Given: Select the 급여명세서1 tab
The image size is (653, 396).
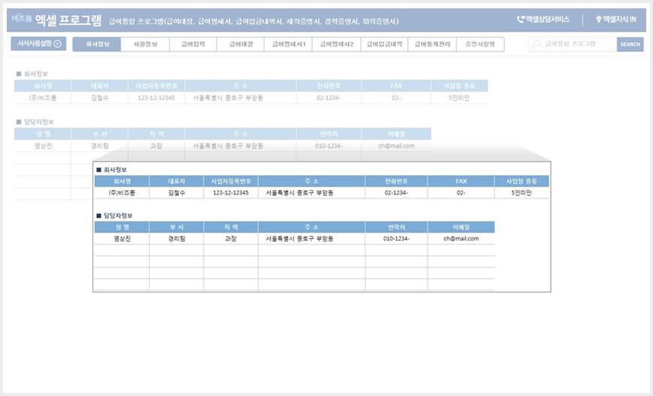Looking at the screenshot, I should pos(288,44).
